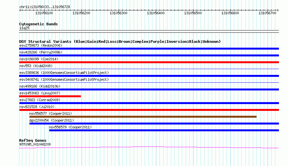Image resolution: width=288 pixels, height=166 pixels.
Task: Click the esv3389636 variant label
Action: (64, 73)
